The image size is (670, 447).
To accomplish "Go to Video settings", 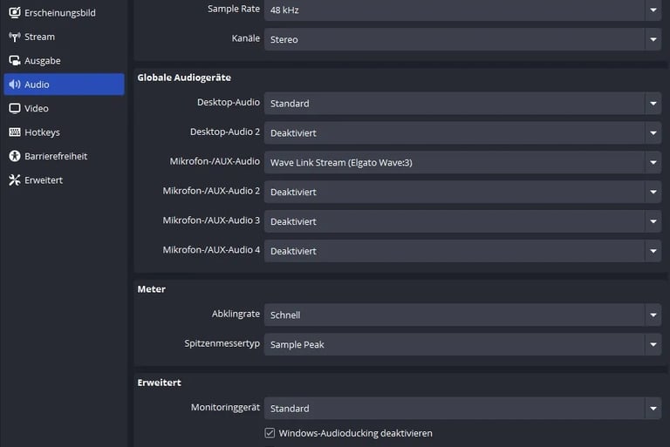I will pyautogui.click(x=64, y=108).
